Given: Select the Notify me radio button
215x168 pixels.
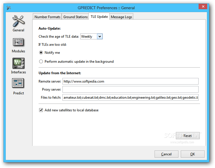Looking at the screenshot, I should point(41,53).
